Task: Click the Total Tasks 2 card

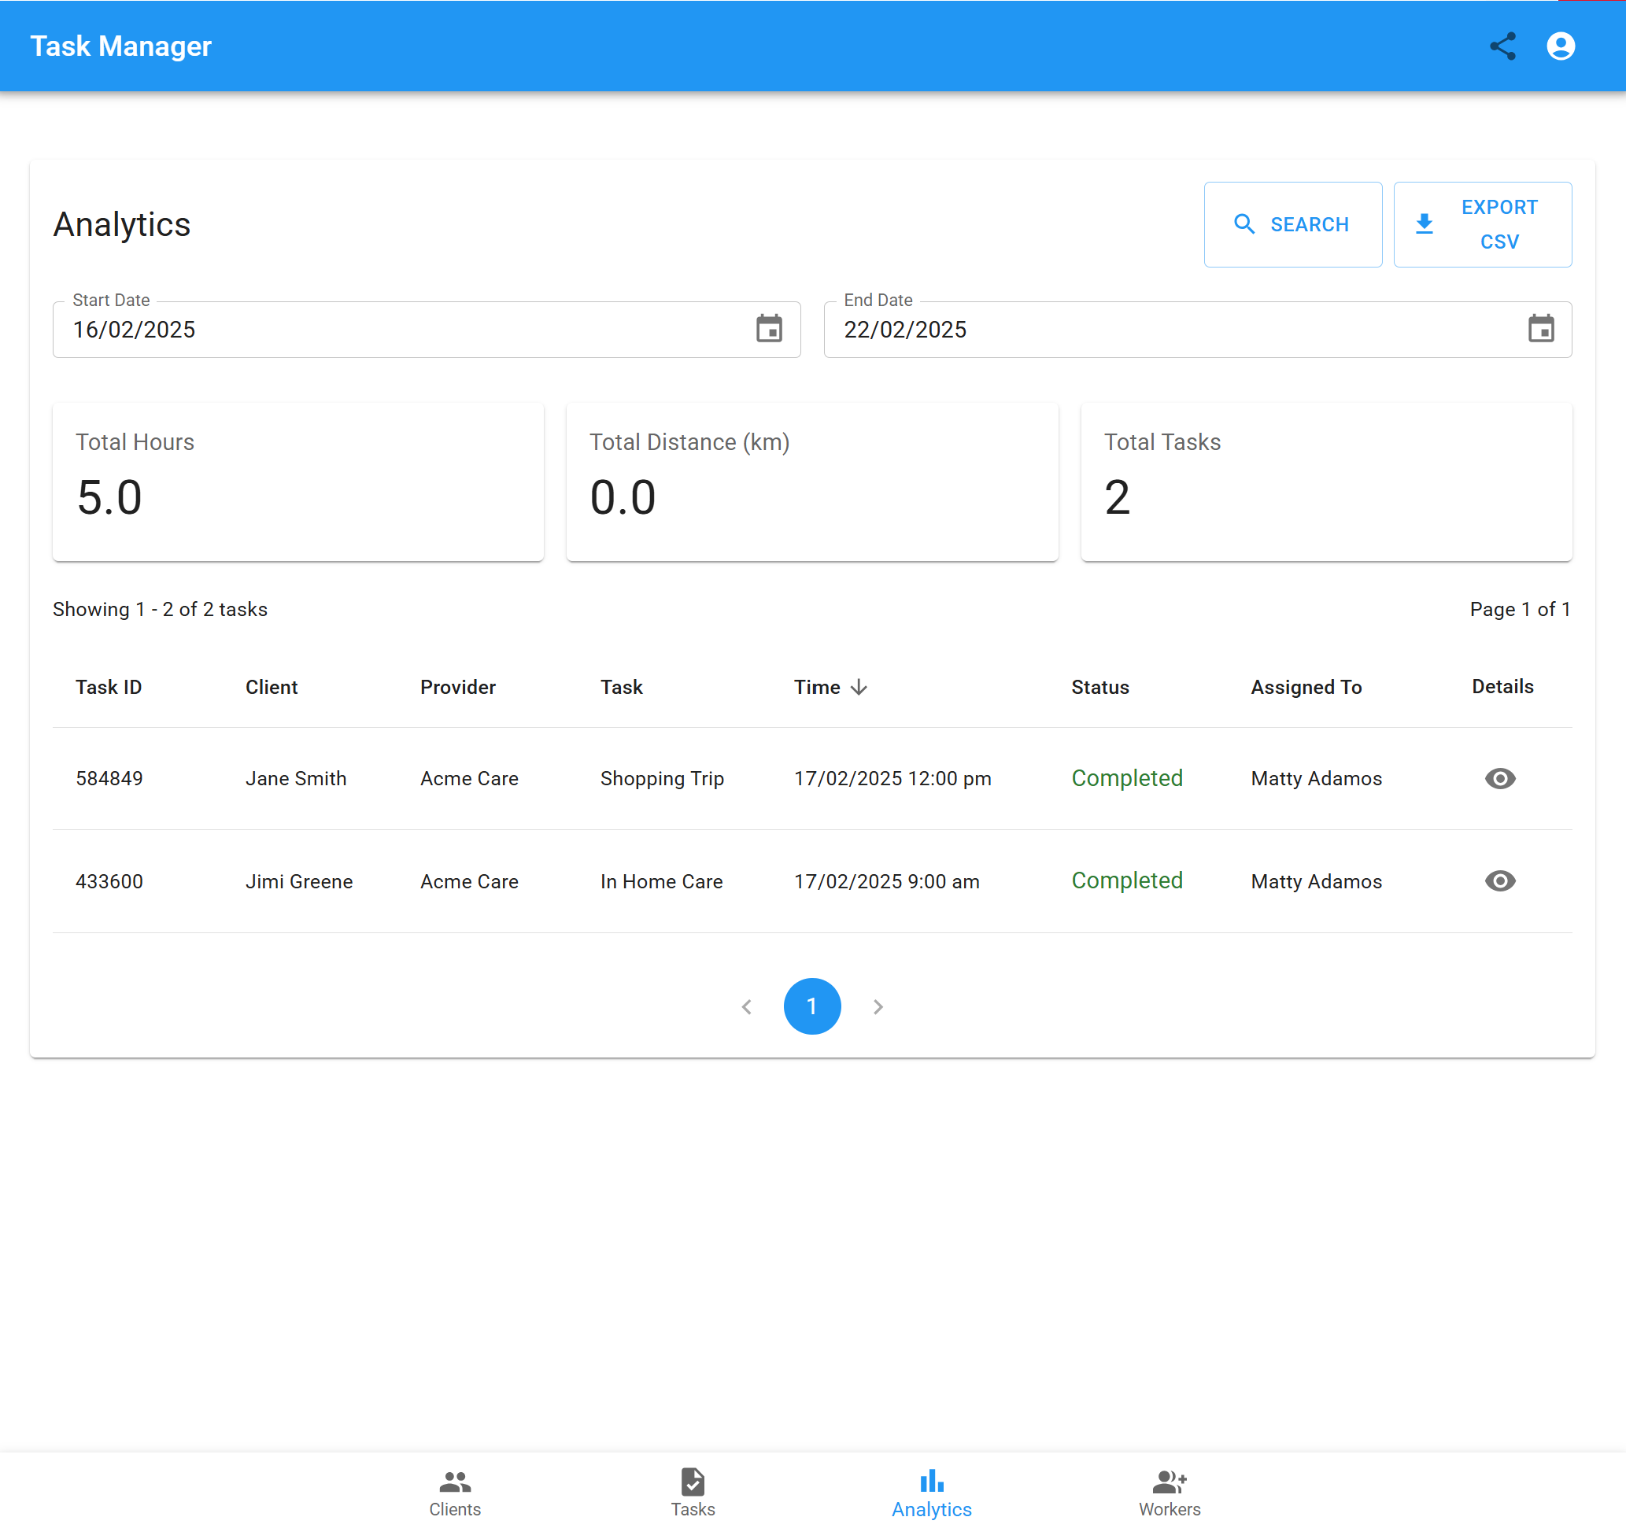Action: click(1326, 482)
